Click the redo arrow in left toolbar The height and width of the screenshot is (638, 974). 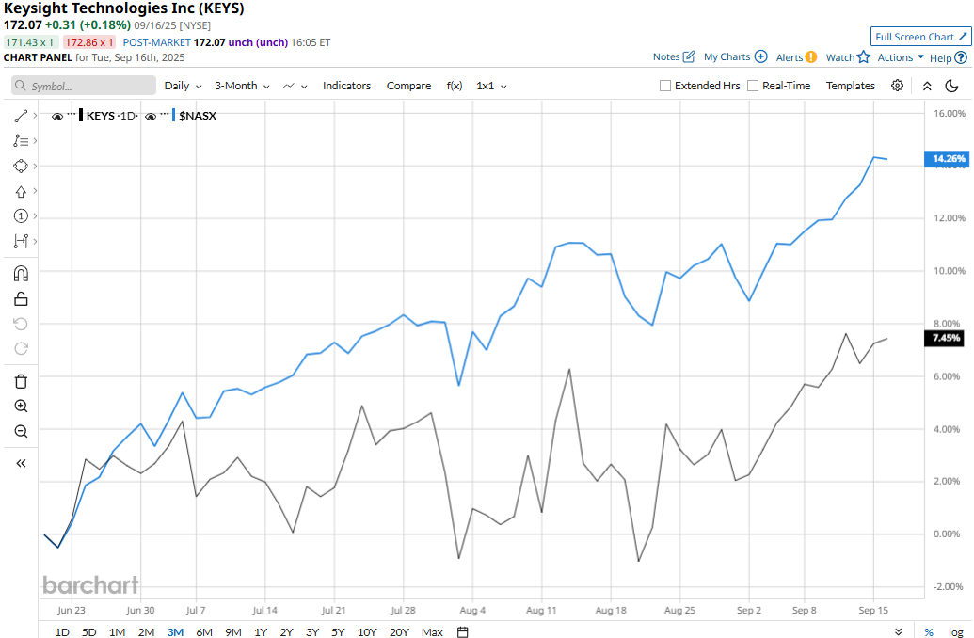point(21,348)
